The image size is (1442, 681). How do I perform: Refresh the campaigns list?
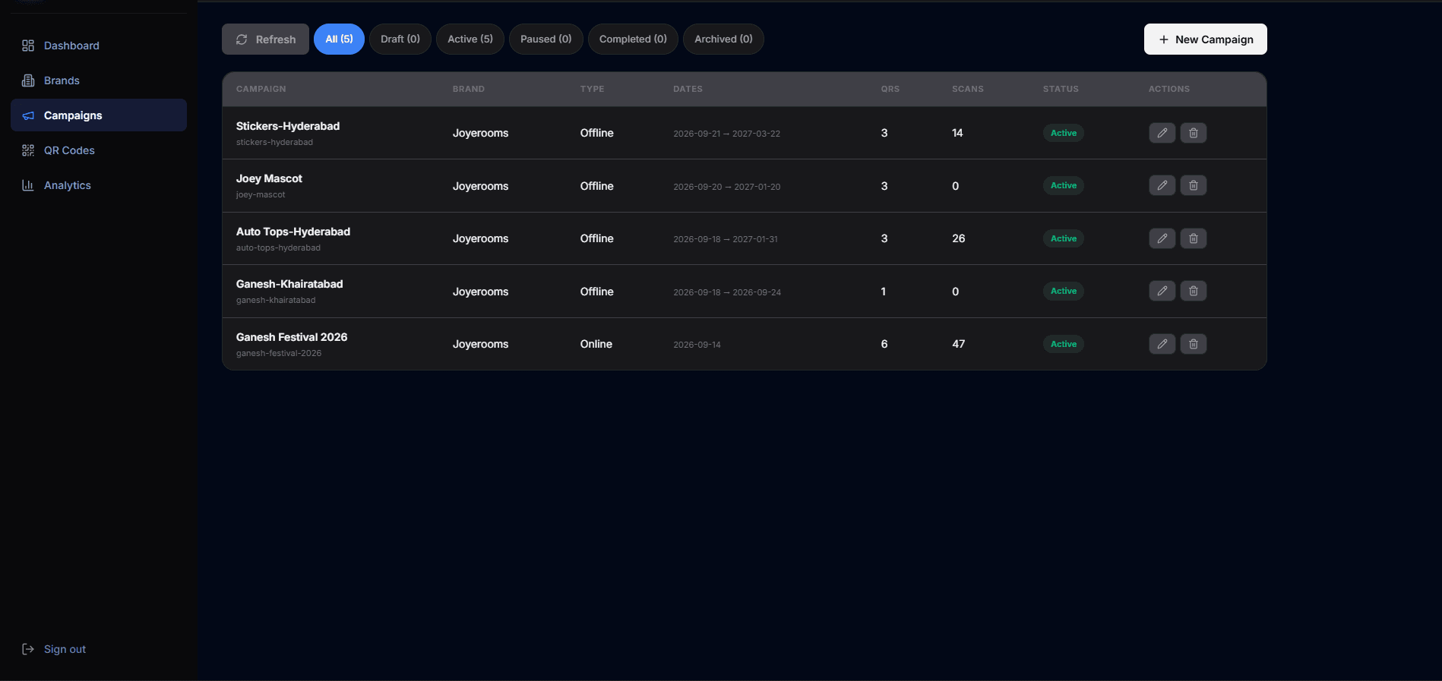coord(265,39)
